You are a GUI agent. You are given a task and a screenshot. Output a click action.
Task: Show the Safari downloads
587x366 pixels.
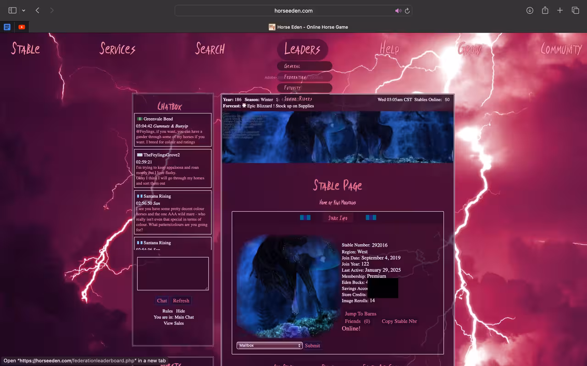[x=530, y=11]
